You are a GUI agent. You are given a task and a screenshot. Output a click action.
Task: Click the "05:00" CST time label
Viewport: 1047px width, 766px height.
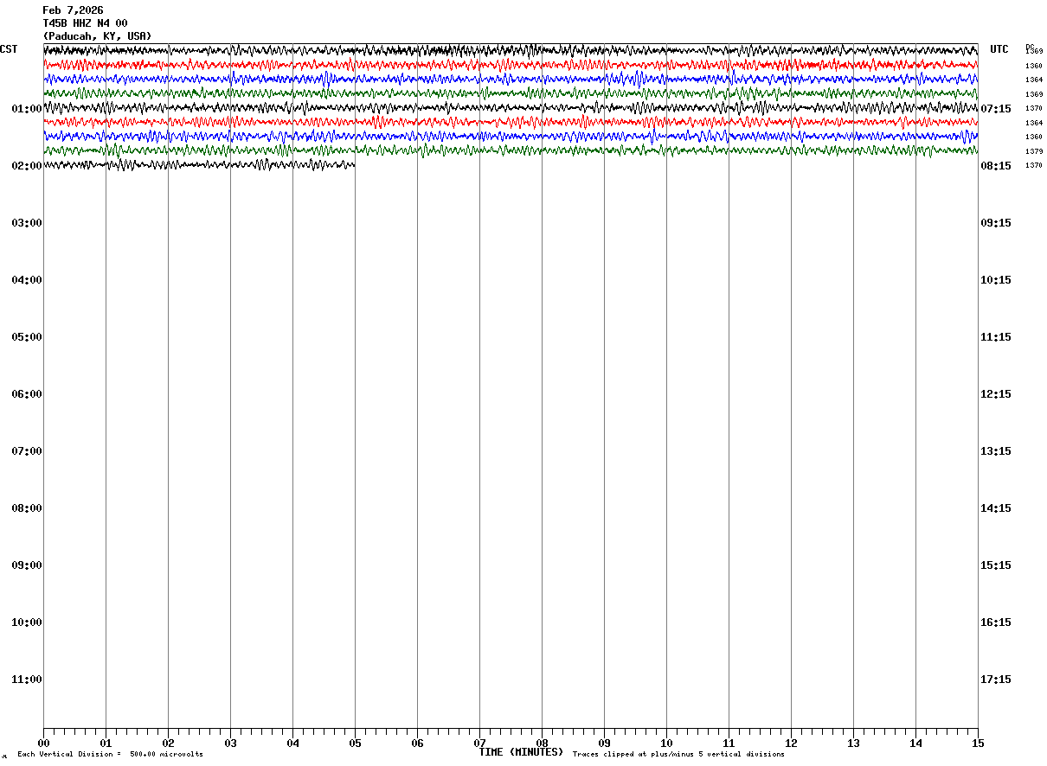click(x=27, y=337)
